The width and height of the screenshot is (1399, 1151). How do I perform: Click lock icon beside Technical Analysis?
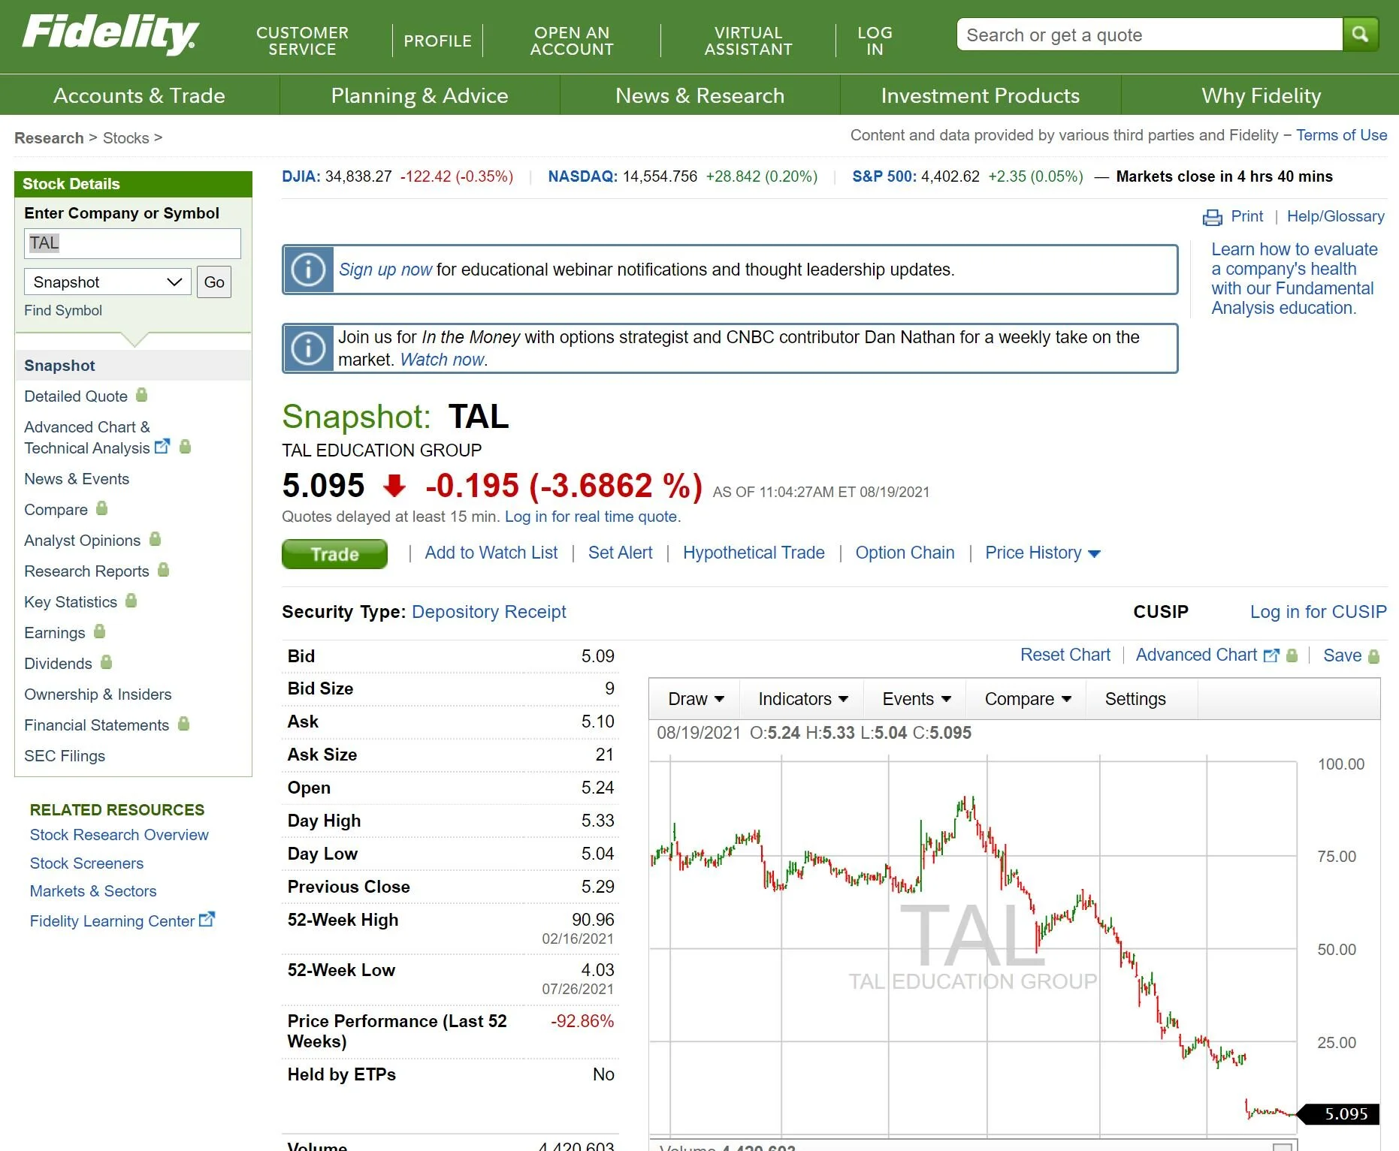186,447
